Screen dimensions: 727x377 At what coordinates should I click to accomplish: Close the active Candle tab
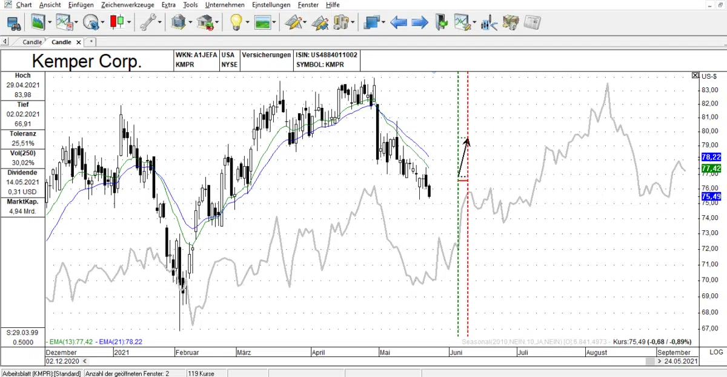point(79,42)
